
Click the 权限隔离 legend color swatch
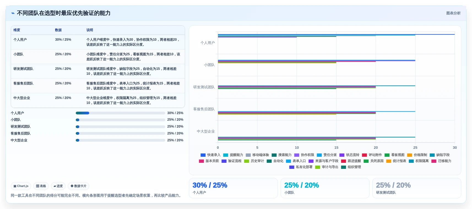(x=411, y=161)
